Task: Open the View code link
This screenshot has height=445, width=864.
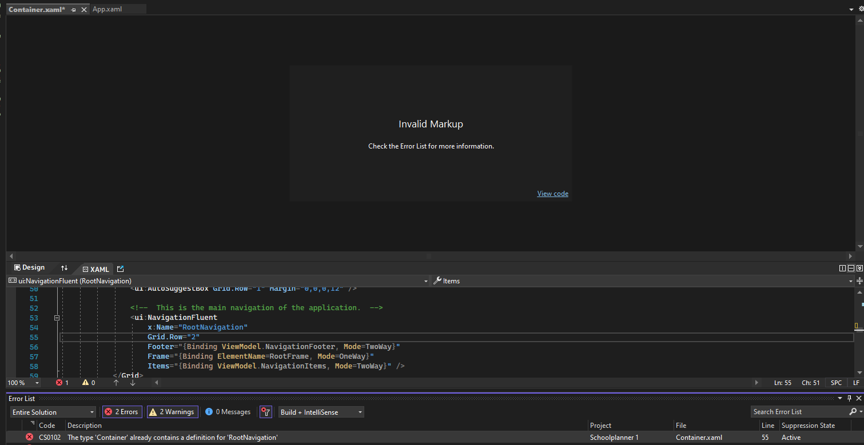Action: tap(552, 193)
